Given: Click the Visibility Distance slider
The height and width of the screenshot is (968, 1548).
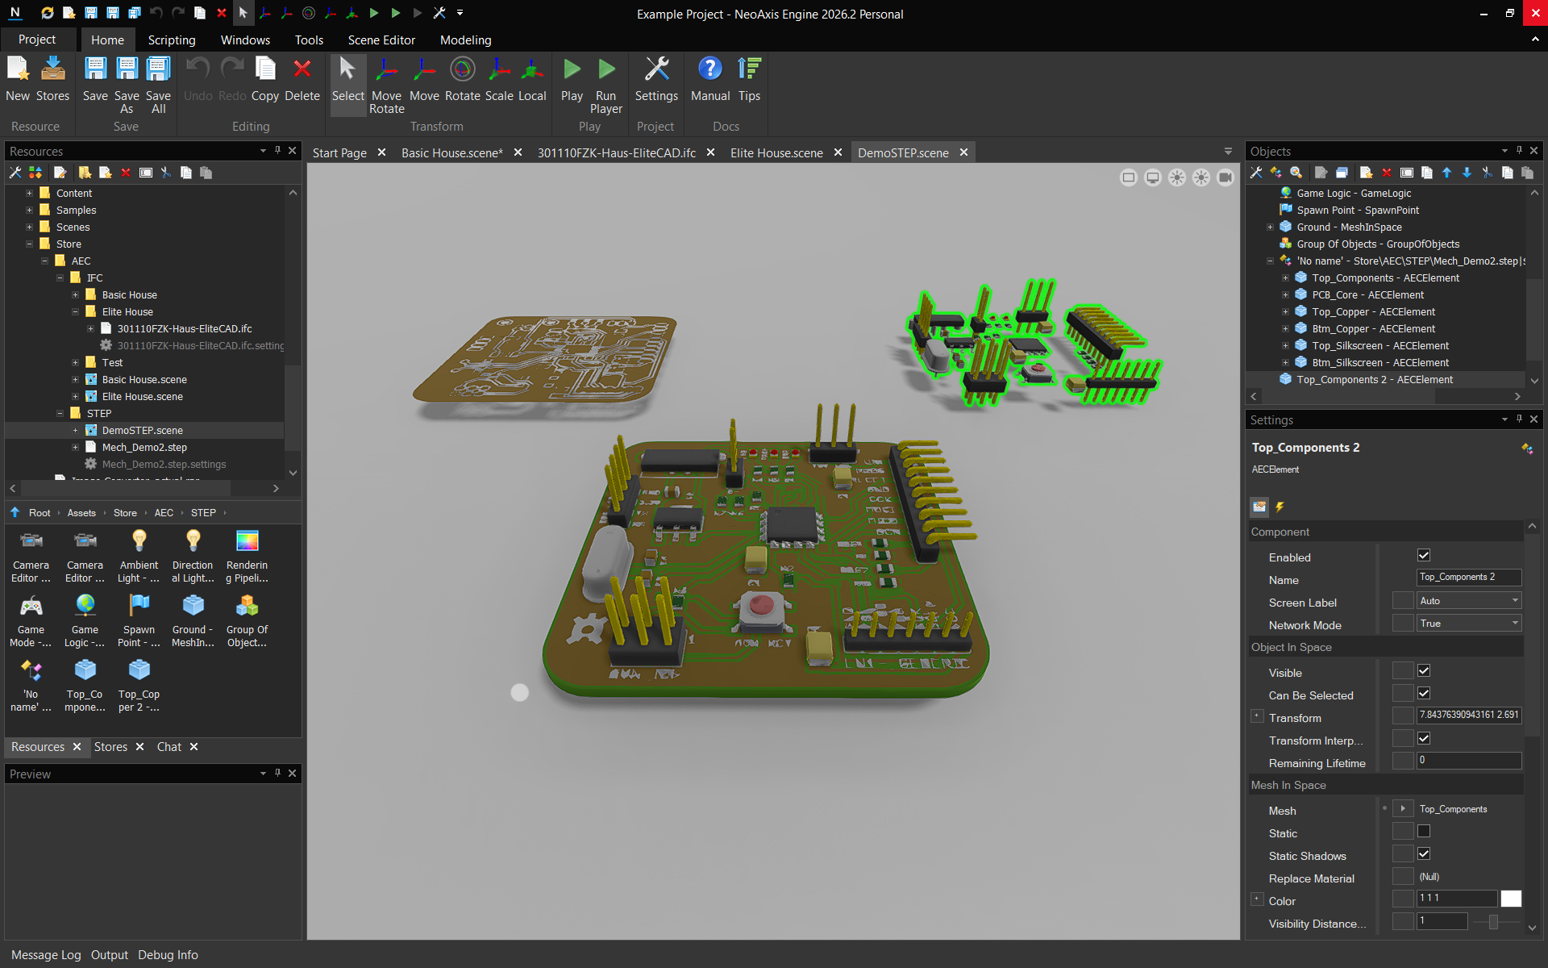Looking at the screenshot, I should click(x=1496, y=921).
